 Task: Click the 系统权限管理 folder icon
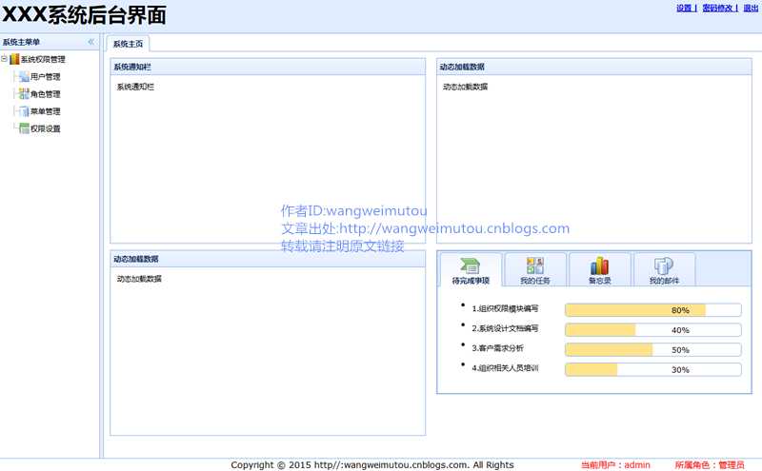tap(14, 59)
